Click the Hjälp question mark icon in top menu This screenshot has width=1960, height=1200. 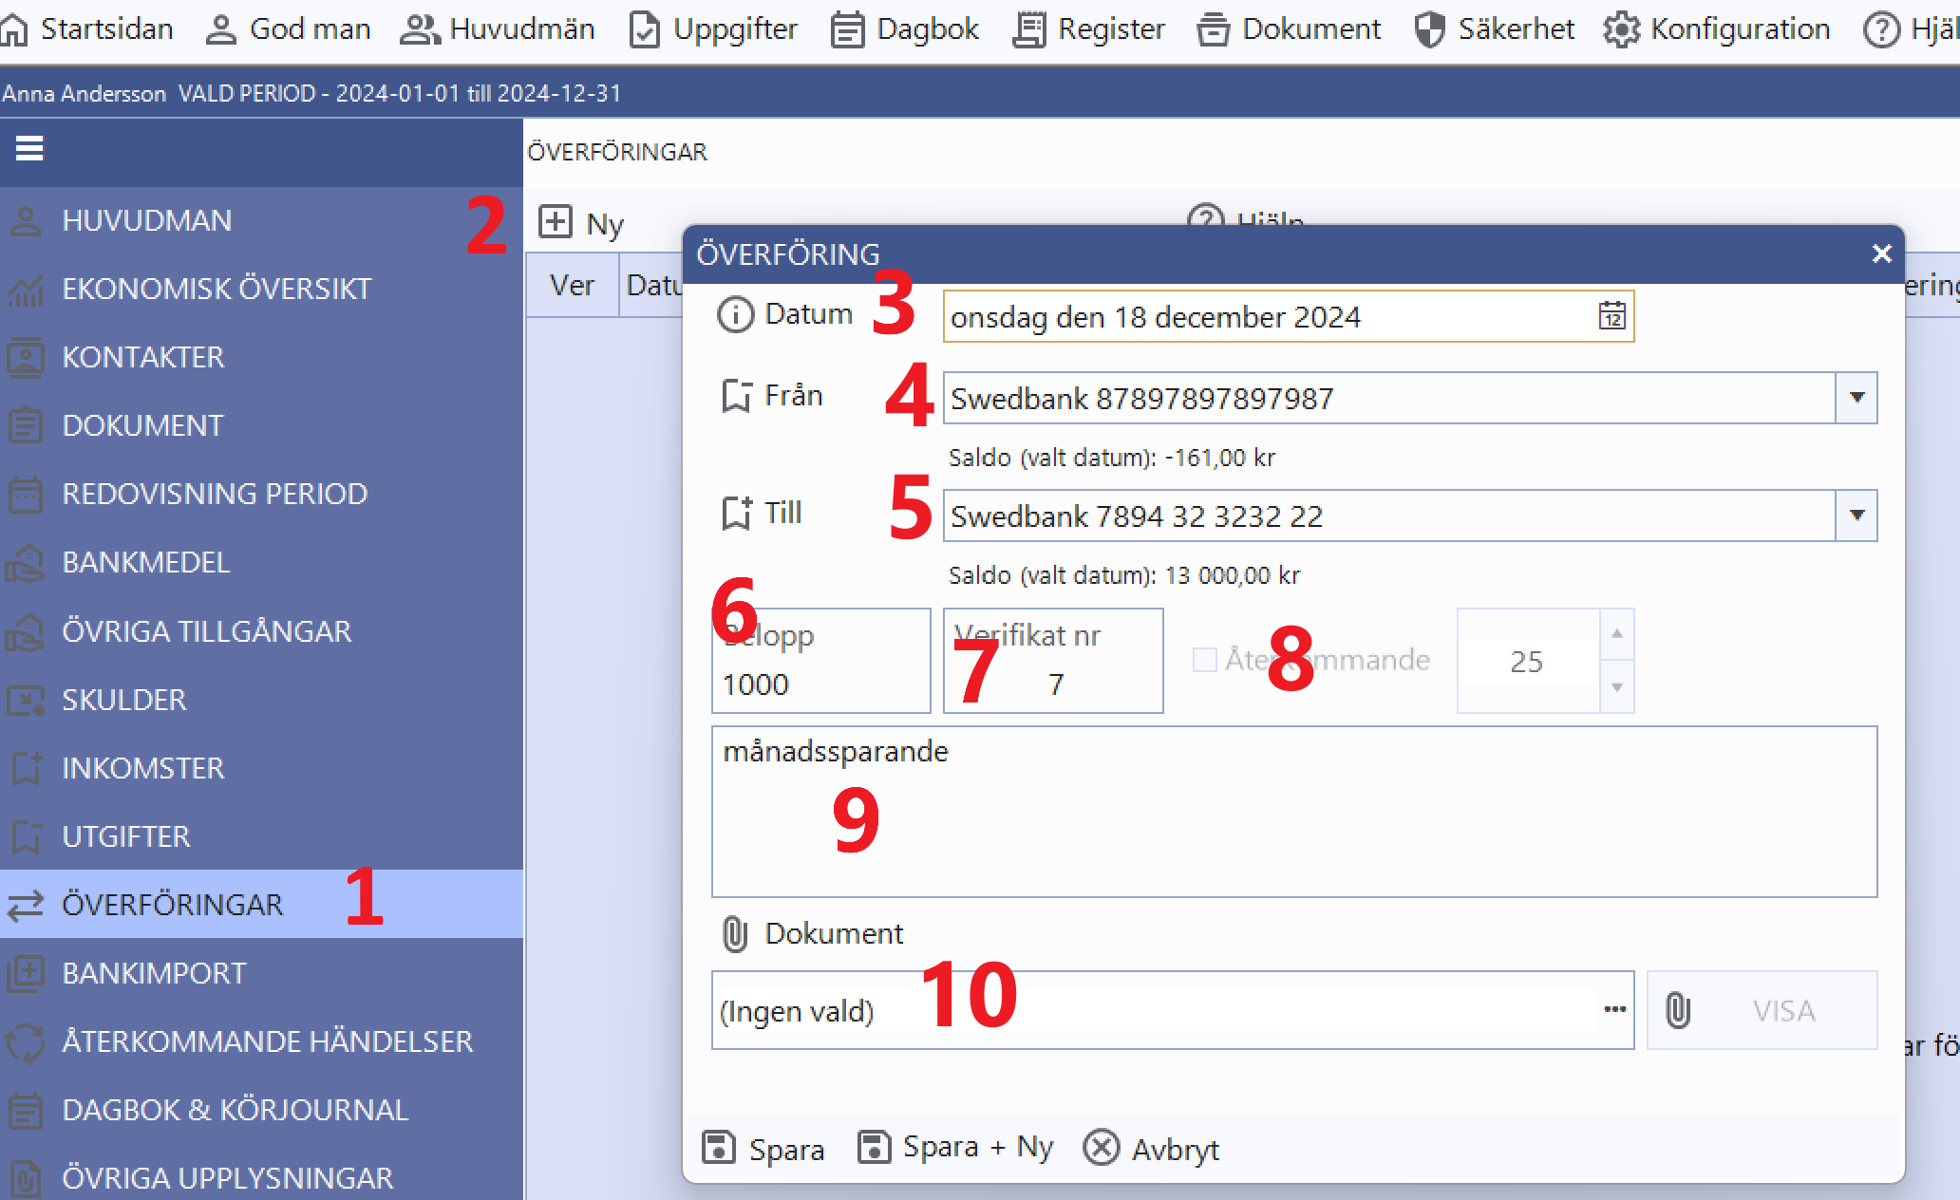[x=1880, y=29]
